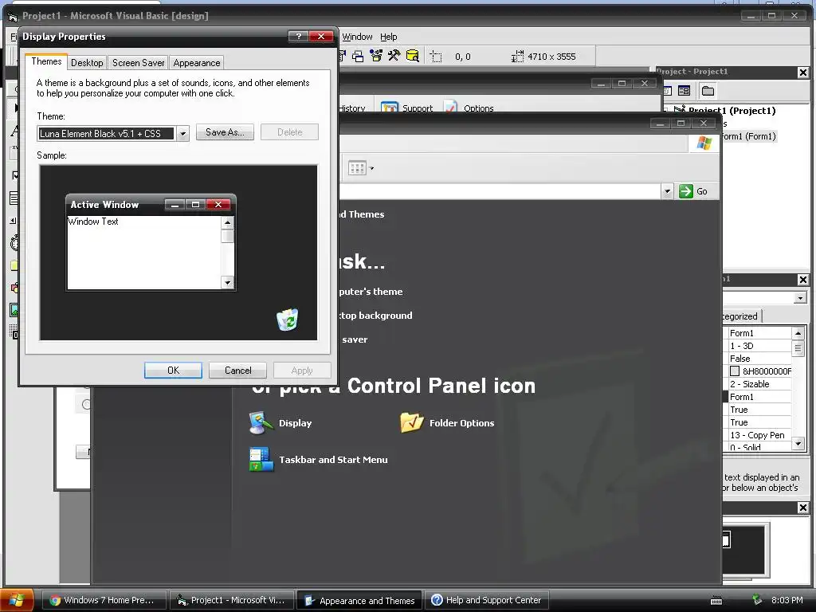Screen dimensions: 816x612
Task: Open the Views dropdown arrow in Control Panel
Action: [x=371, y=168]
